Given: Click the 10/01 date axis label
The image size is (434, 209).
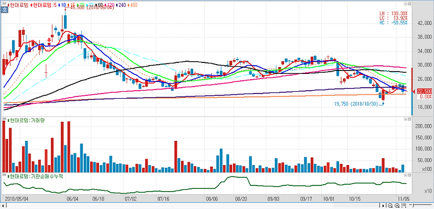Looking at the screenshot, I should [328, 199].
